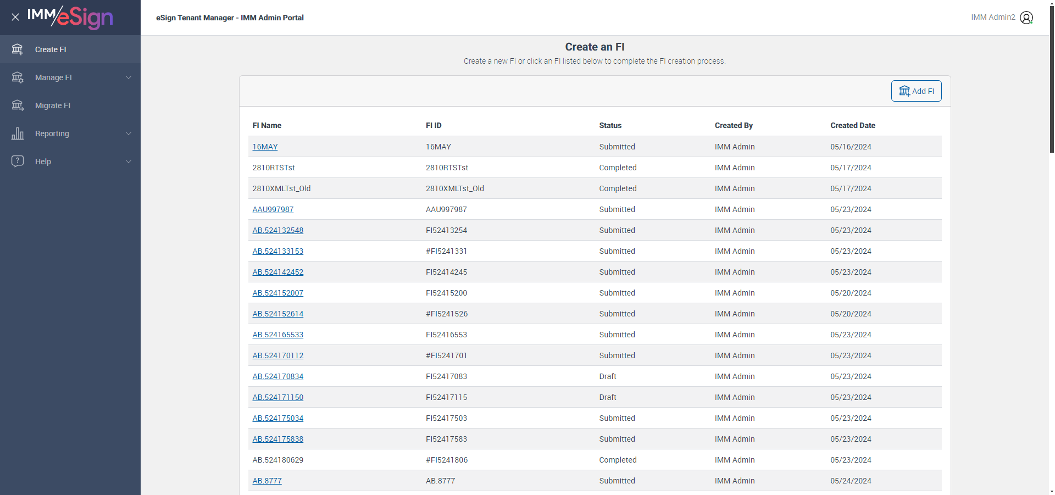Viewport: 1055px width, 495px height.
Task: Click the Status column header
Action: tap(610, 125)
